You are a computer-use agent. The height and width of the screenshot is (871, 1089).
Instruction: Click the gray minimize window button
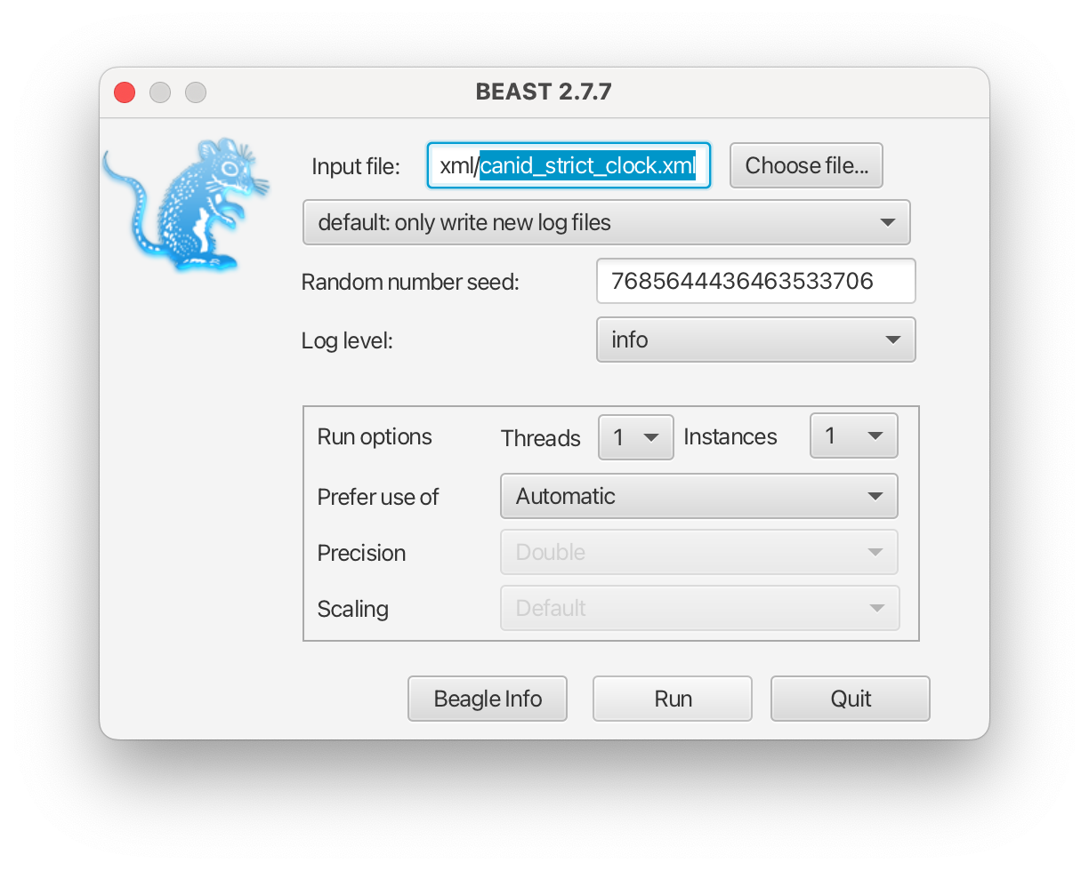160,92
